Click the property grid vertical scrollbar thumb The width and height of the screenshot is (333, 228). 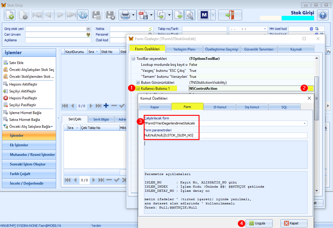(316, 98)
